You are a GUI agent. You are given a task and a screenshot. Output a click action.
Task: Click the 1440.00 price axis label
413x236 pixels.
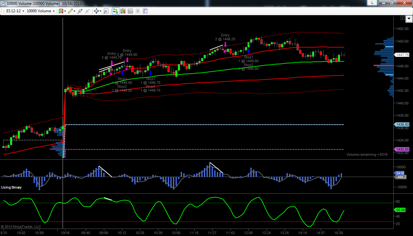click(402, 103)
